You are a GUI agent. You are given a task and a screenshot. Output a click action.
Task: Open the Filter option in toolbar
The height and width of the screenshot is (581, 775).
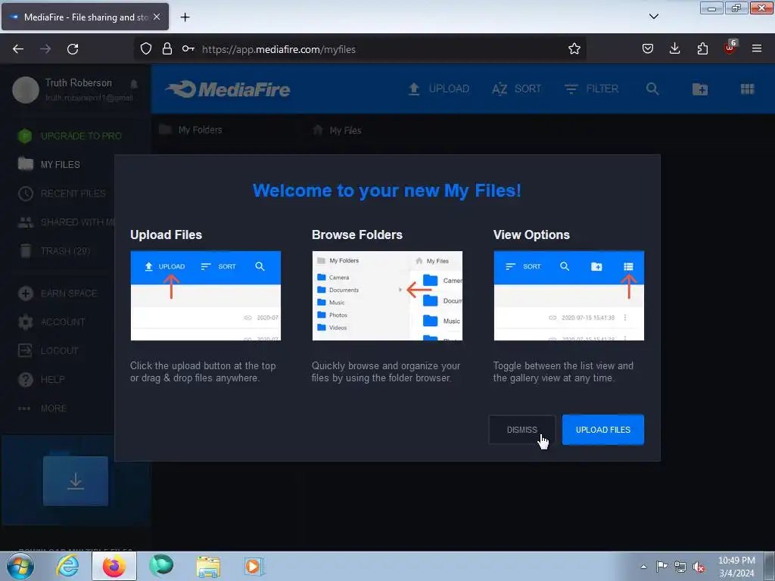click(591, 89)
